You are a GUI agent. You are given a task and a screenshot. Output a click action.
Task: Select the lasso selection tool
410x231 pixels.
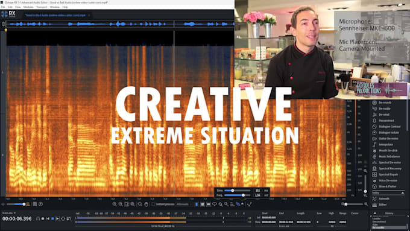[215, 204]
